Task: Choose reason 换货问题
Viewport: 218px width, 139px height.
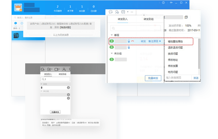Action: tap(173, 54)
